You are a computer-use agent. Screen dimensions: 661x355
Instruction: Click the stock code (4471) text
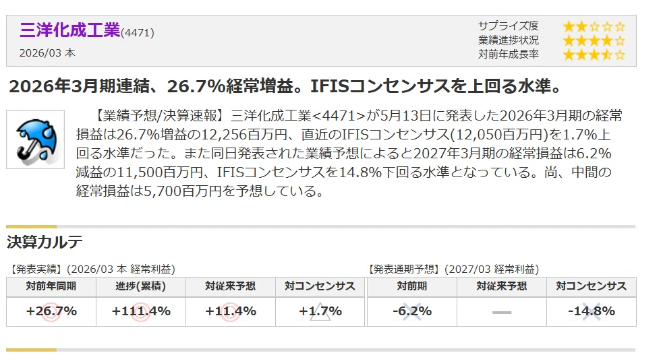click(138, 33)
